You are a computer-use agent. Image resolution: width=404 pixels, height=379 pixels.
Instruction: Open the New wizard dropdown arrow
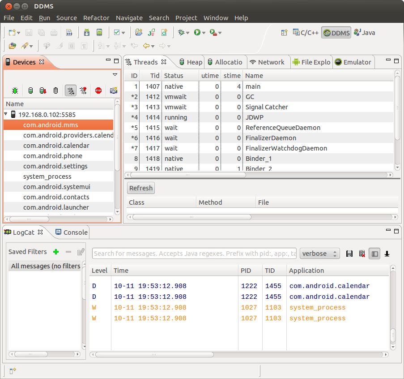click(x=18, y=33)
